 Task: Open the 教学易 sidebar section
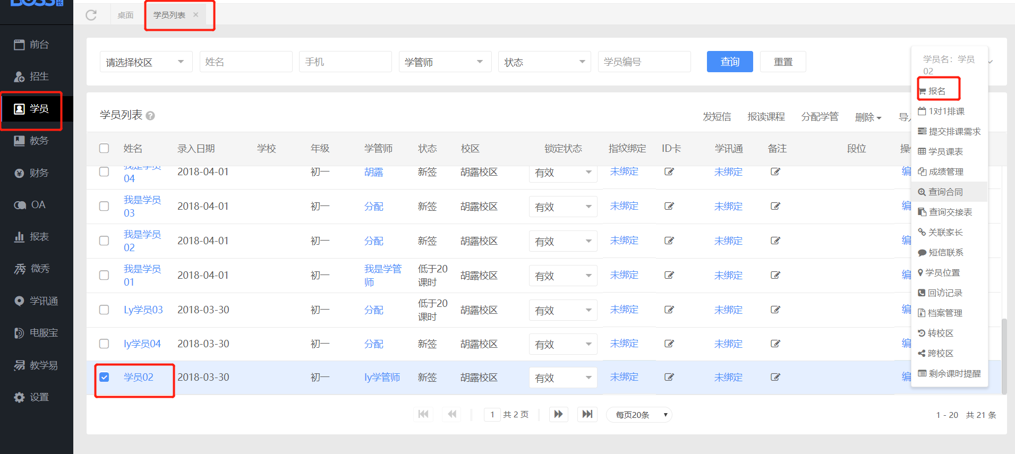click(36, 365)
